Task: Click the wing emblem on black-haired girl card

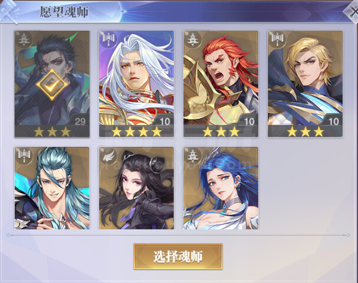Action: [x=108, y=156]
